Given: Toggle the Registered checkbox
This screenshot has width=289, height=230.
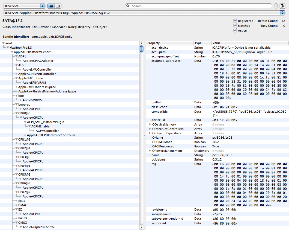Looking at the screenshot, I should point(235,21).
